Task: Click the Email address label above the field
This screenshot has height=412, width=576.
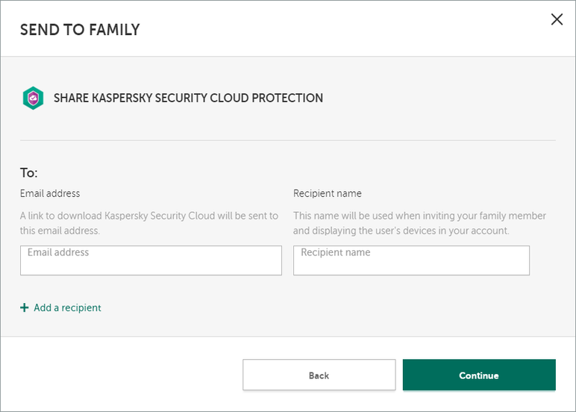Action: point(50,193)
